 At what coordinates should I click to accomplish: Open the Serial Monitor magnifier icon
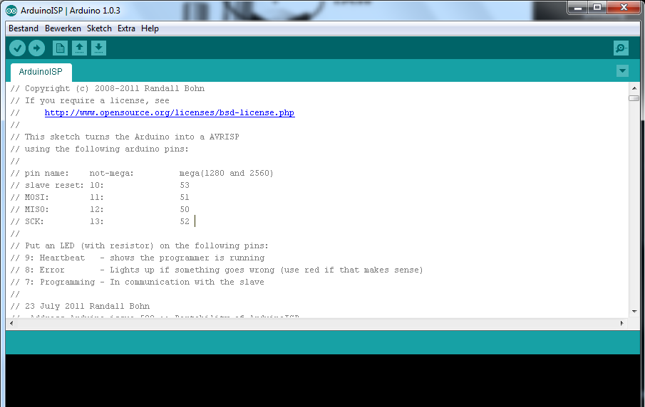pos(621,48)
